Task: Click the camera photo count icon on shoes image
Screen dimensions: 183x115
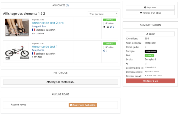Action: [7, 34]
